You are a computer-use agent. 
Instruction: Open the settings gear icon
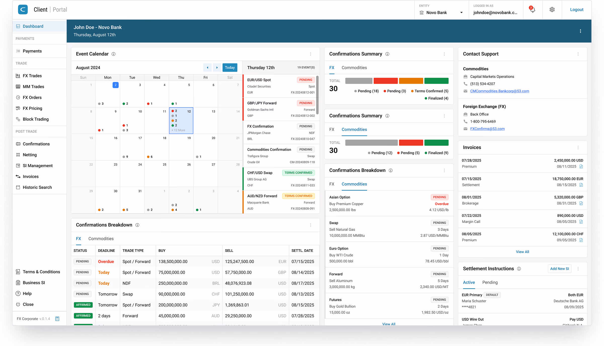[x=552, y=10]
